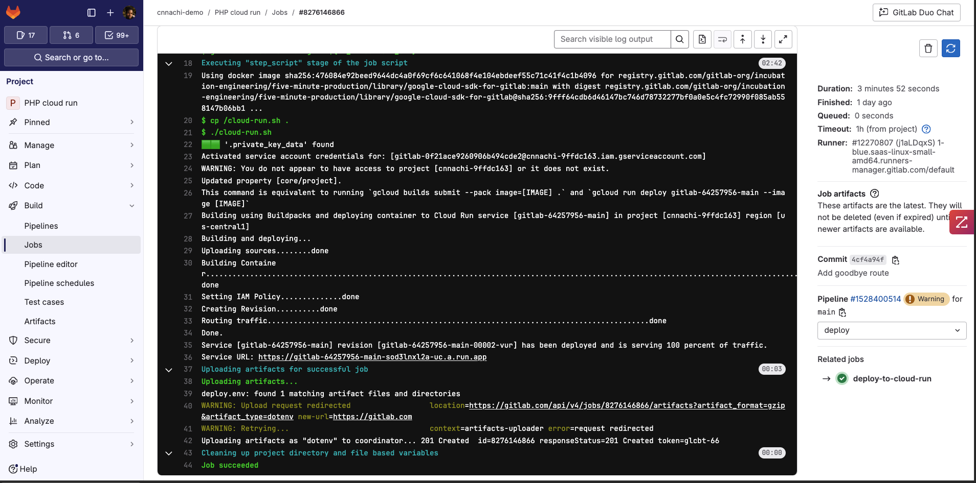Expand the Code menu

click(x=71, y=185)
